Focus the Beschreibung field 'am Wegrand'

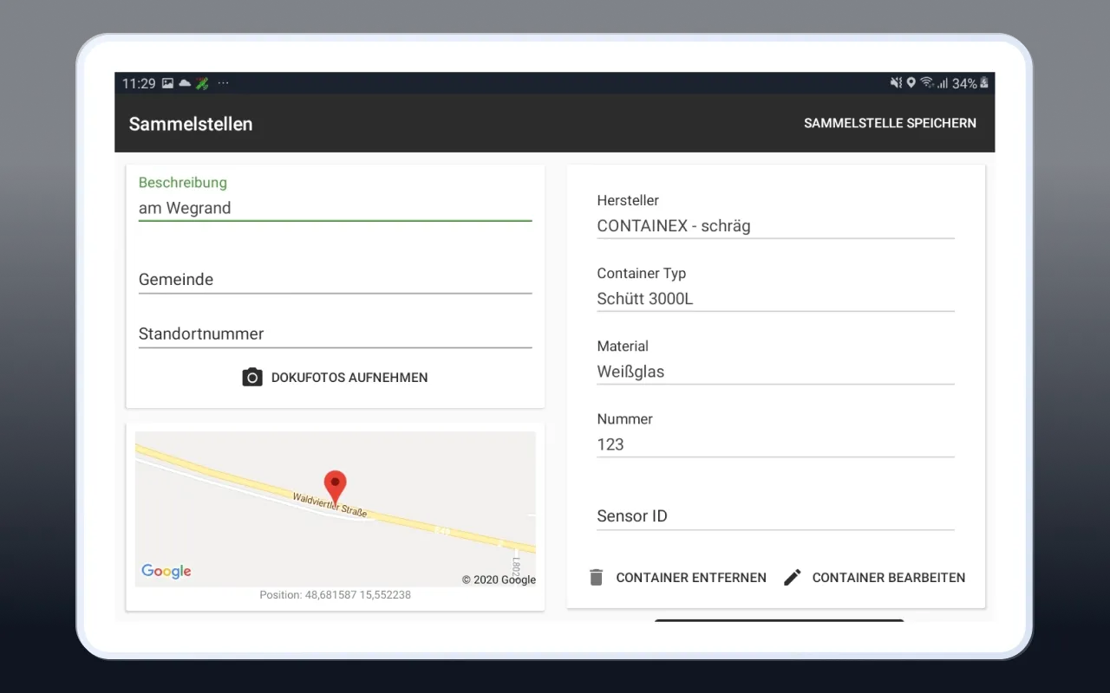pos(335,208)
